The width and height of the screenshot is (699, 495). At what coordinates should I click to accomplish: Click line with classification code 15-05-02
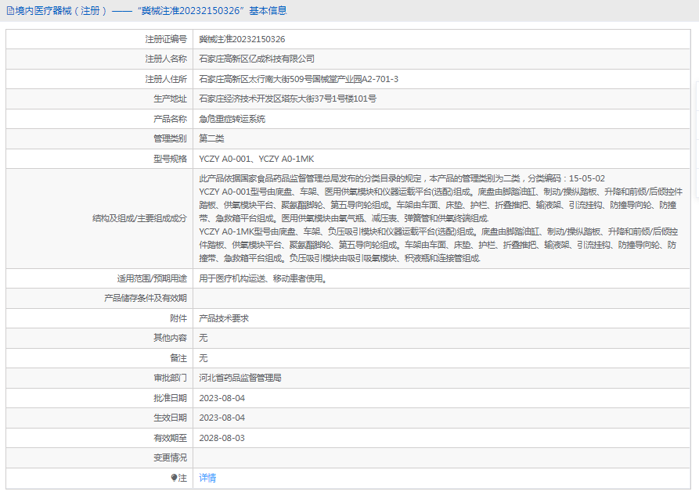(x=402, y=178)
